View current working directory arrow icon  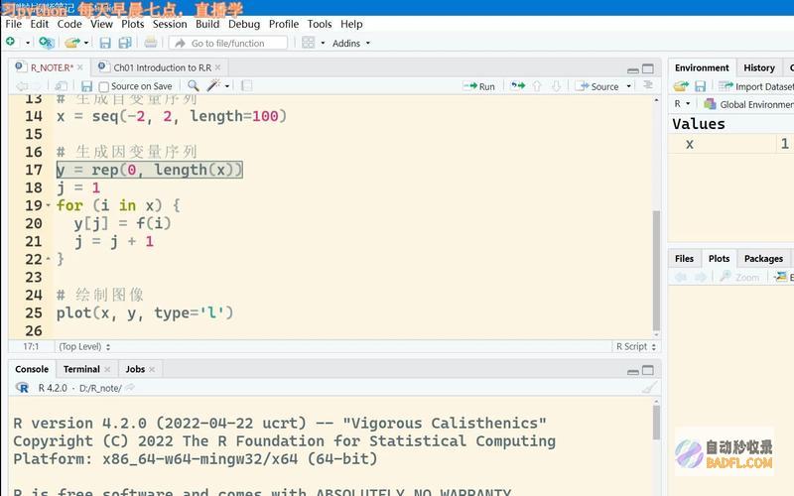click(x=130, y=388)
